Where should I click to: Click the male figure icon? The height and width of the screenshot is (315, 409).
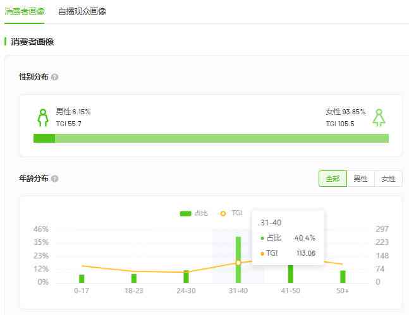[x=43, y=118]
